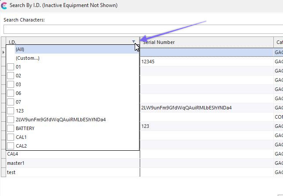
Task: Toggle the 06 filter checkbox
Action: pyautogui.click(x=11, y=93)
